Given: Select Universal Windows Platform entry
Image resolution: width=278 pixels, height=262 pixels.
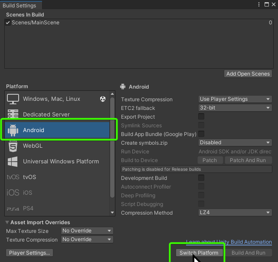Looking at the screenshot, I should (57, 162).
